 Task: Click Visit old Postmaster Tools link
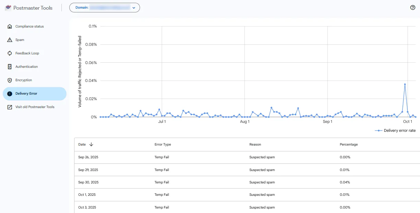point(35,107)
